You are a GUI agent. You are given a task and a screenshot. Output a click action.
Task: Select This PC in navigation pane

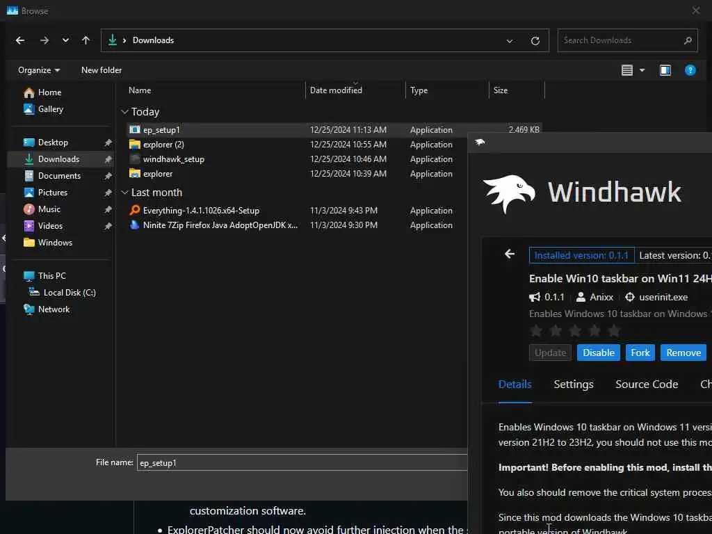51,276
